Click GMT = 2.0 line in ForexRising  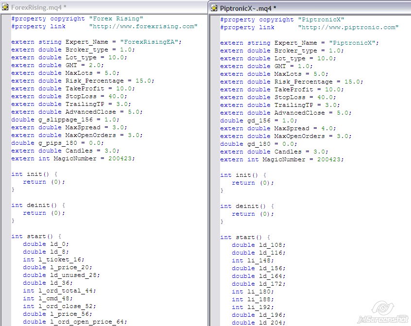tap(57, 65)
